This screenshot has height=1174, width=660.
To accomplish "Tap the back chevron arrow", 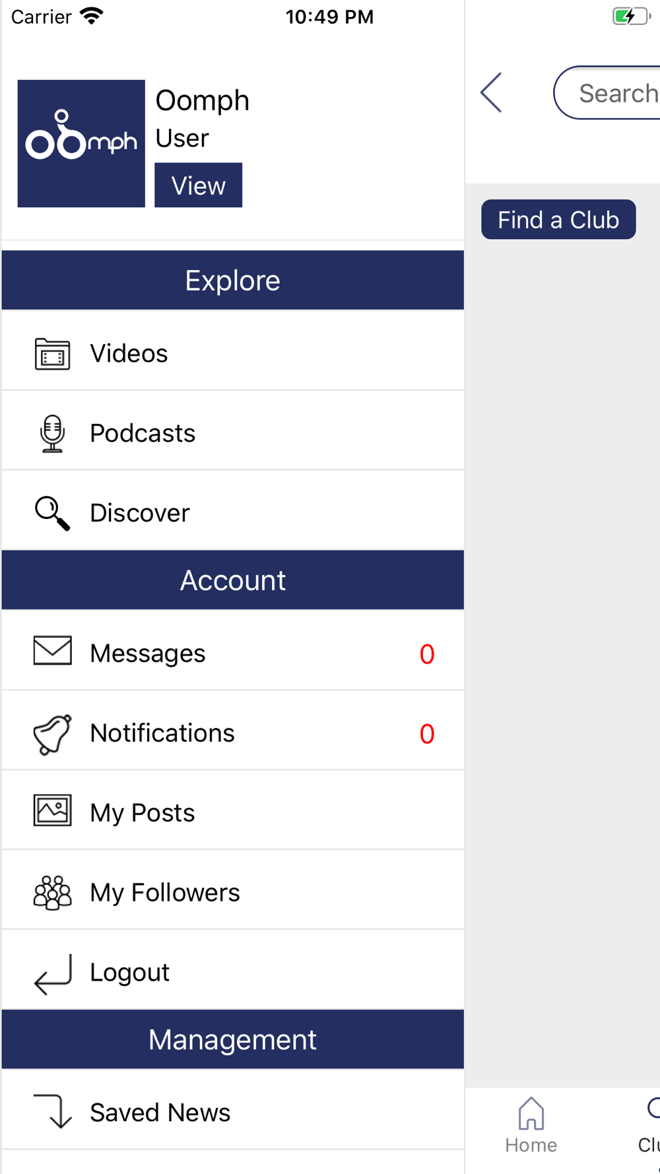I will tap(492, 92).
